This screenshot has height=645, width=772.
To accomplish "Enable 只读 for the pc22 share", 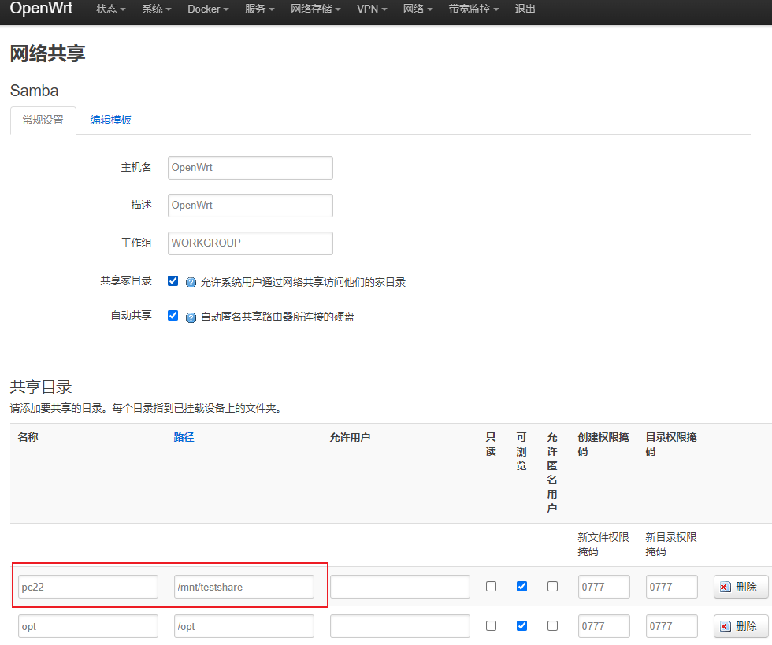I will point(491,586).
